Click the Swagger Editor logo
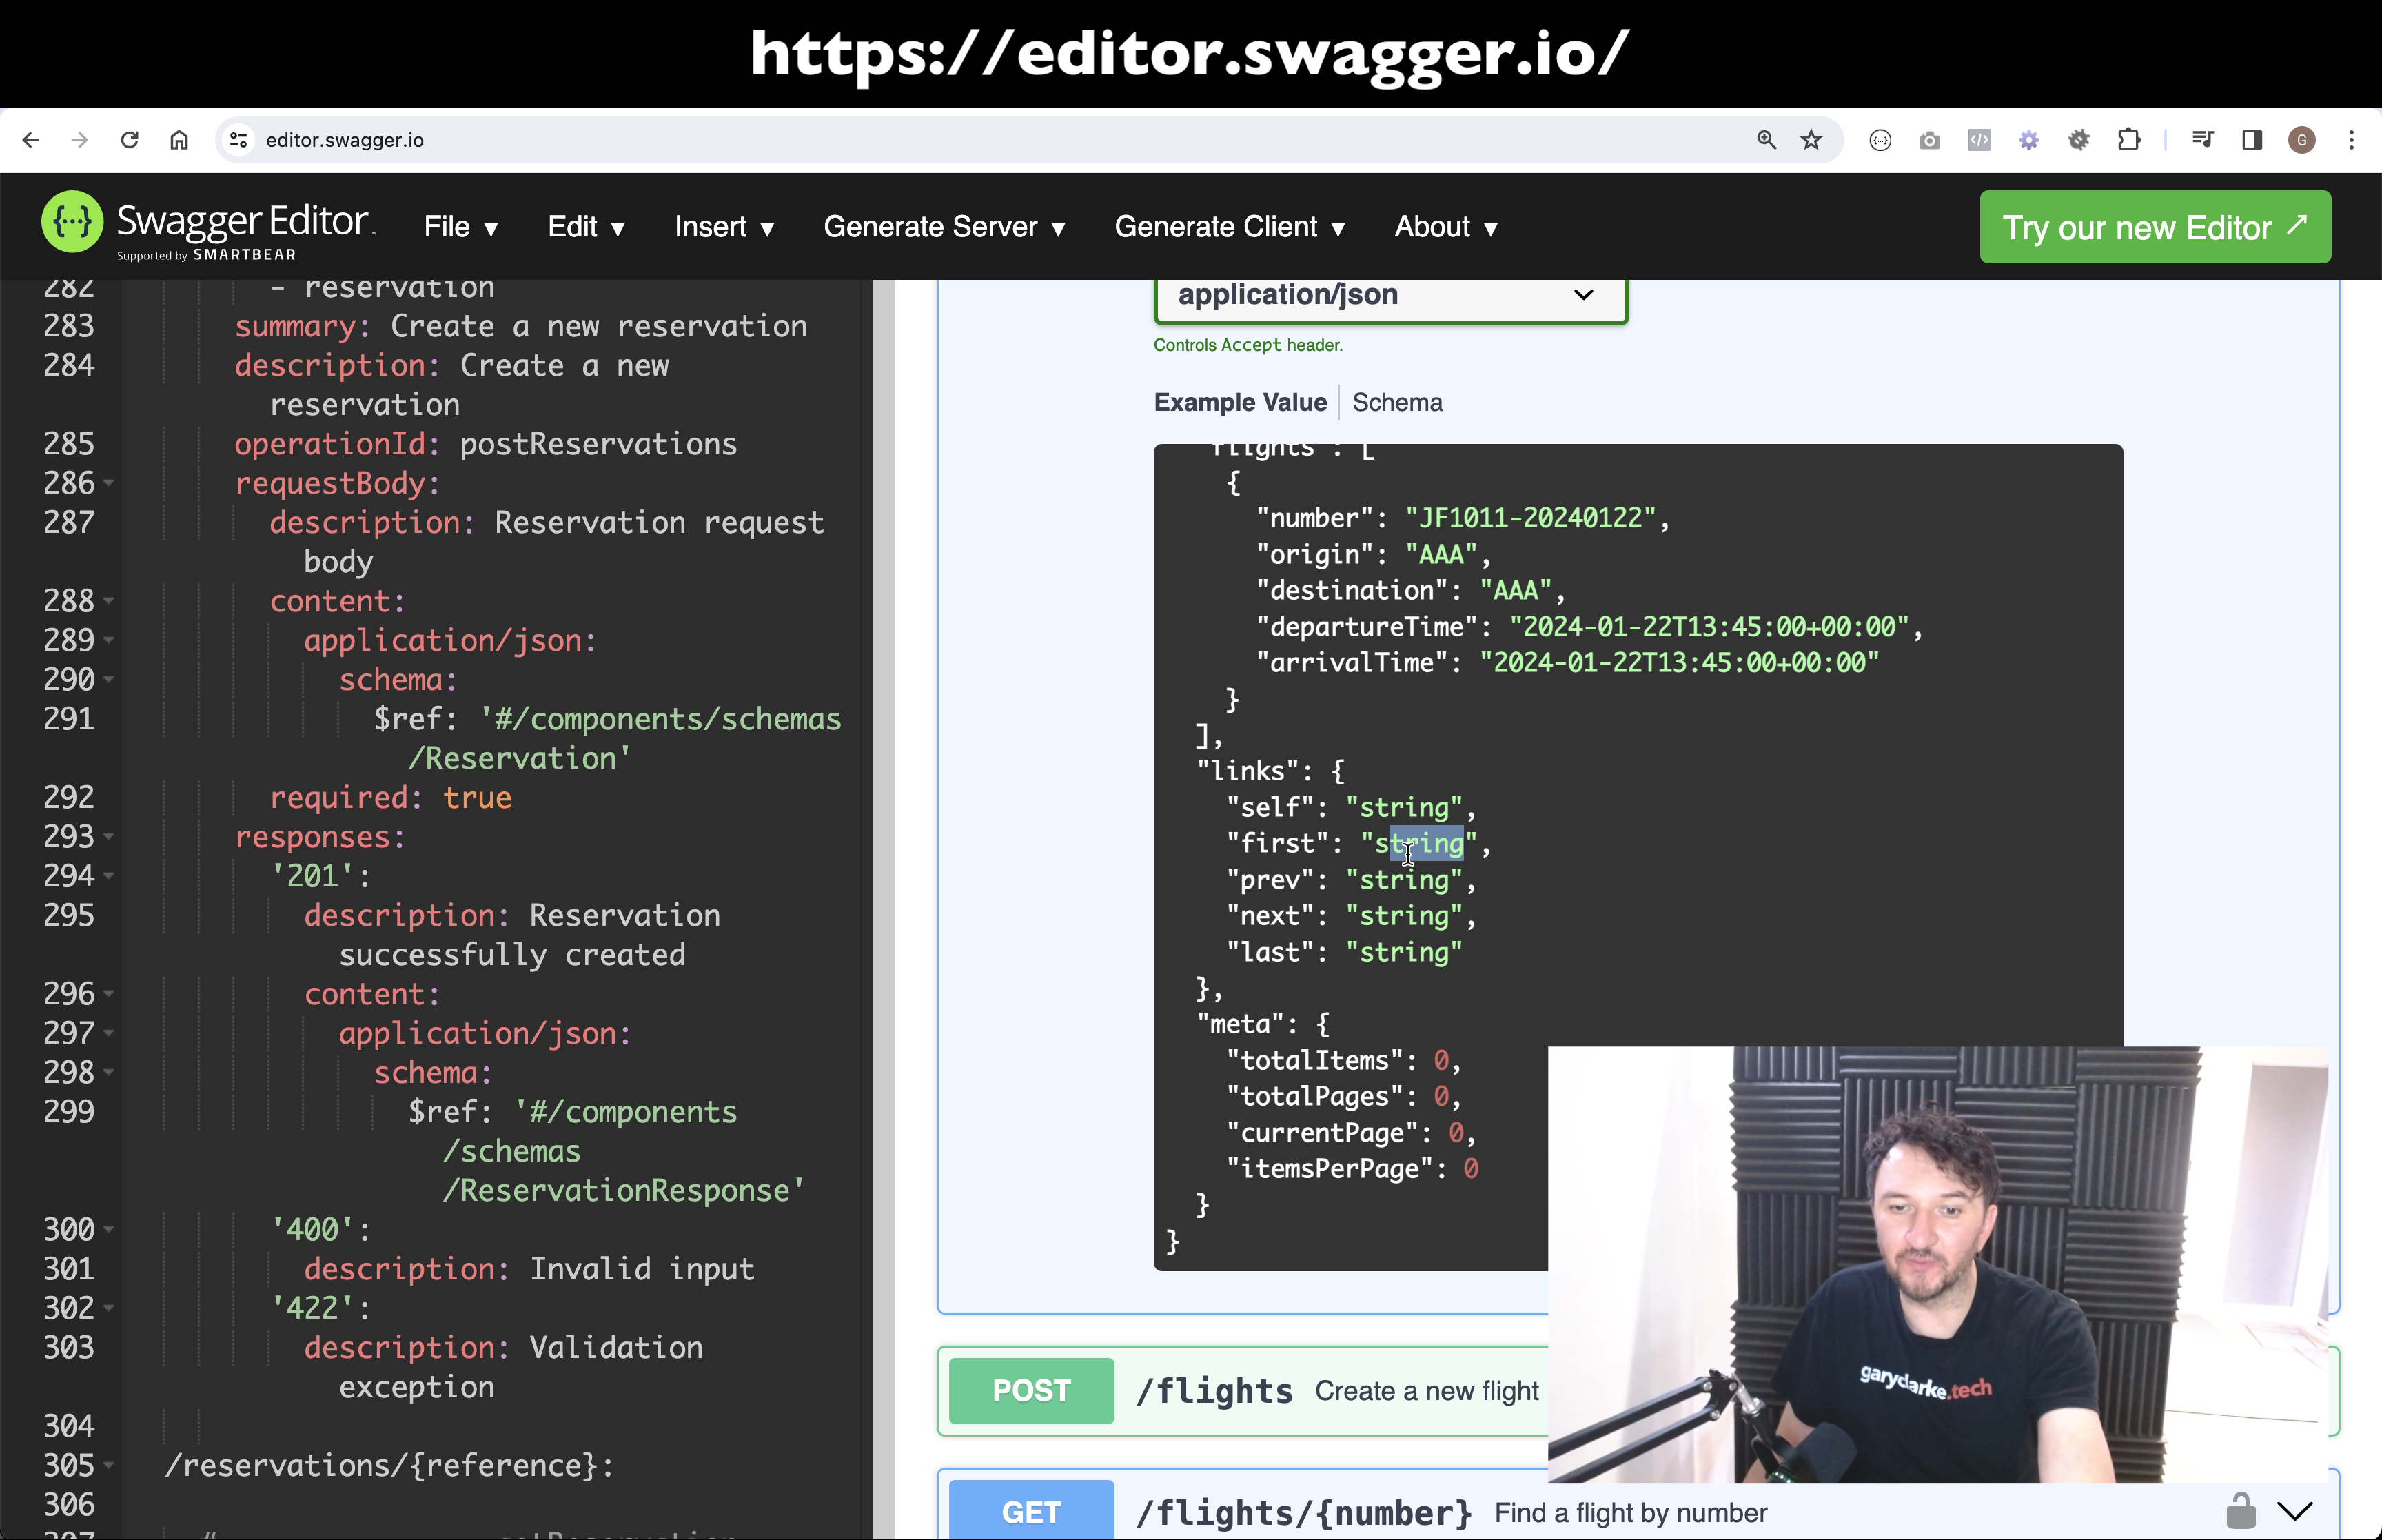Image resolution: width=2382 pixels, height=1540 pixels. [208, 226]
